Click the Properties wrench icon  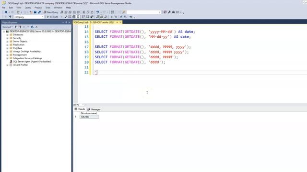(x=169, y=12)
